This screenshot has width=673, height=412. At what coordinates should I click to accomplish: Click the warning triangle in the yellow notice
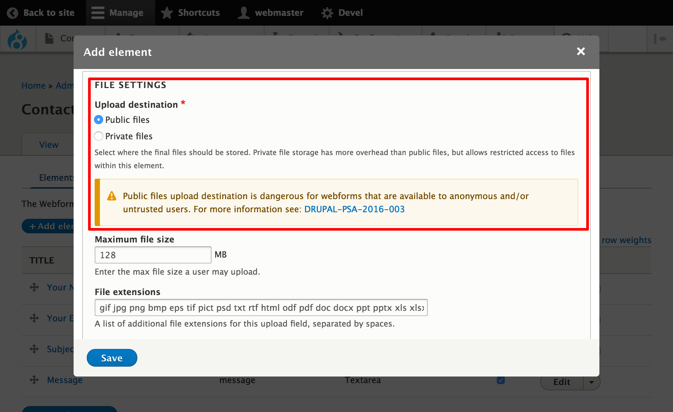pyautogui.click(x=112, y=196)
